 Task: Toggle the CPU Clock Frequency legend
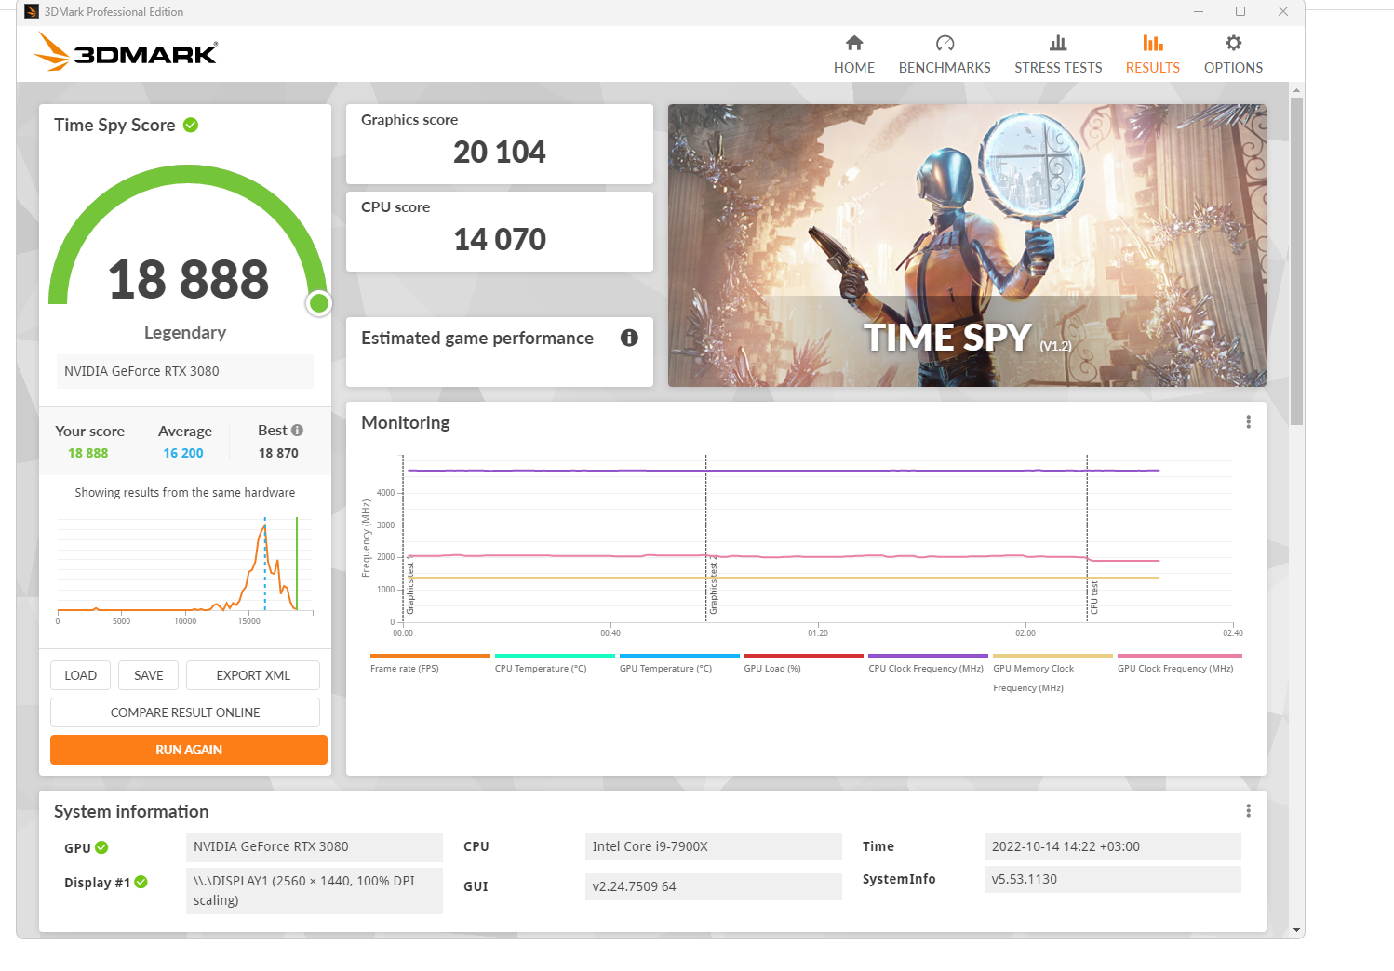[x=927, y=663]
